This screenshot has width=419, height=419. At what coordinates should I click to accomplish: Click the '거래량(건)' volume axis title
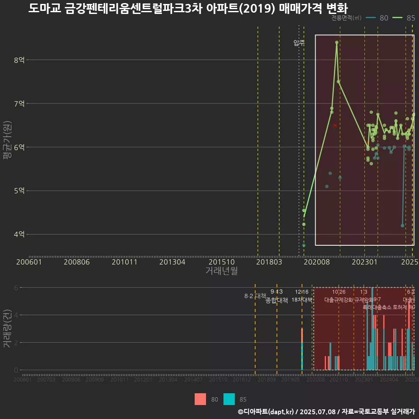pyautogui.click(x=7, y=328)
